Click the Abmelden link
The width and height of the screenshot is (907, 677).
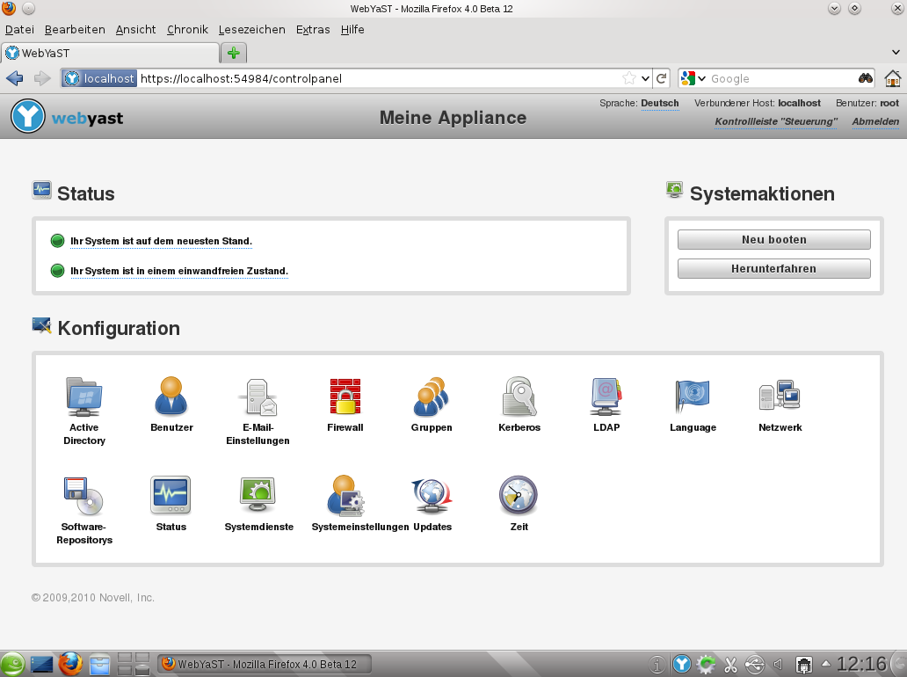[874, 122]
